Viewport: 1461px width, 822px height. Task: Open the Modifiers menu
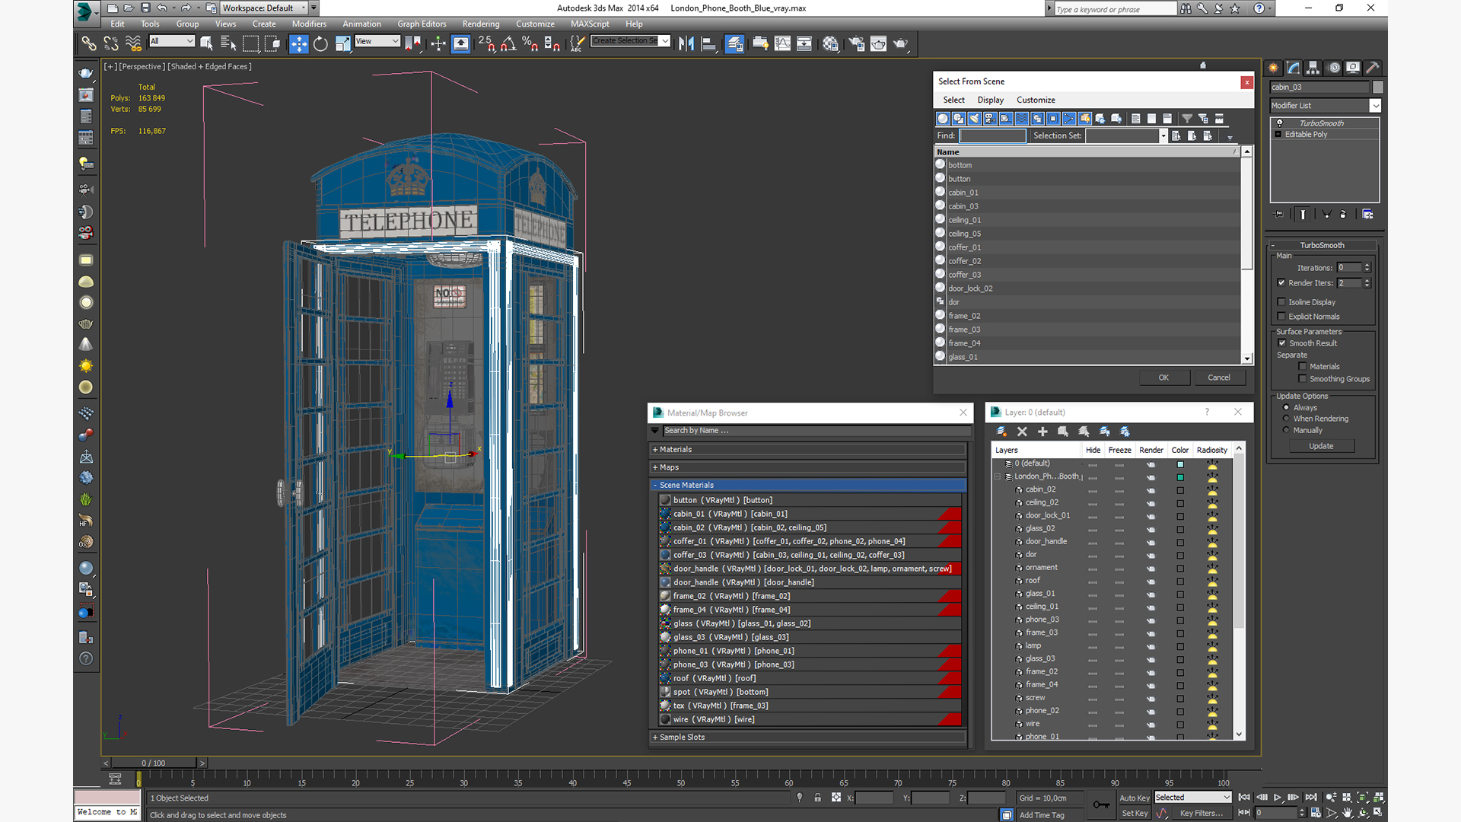pyautogui.click(x=309, y=24)
